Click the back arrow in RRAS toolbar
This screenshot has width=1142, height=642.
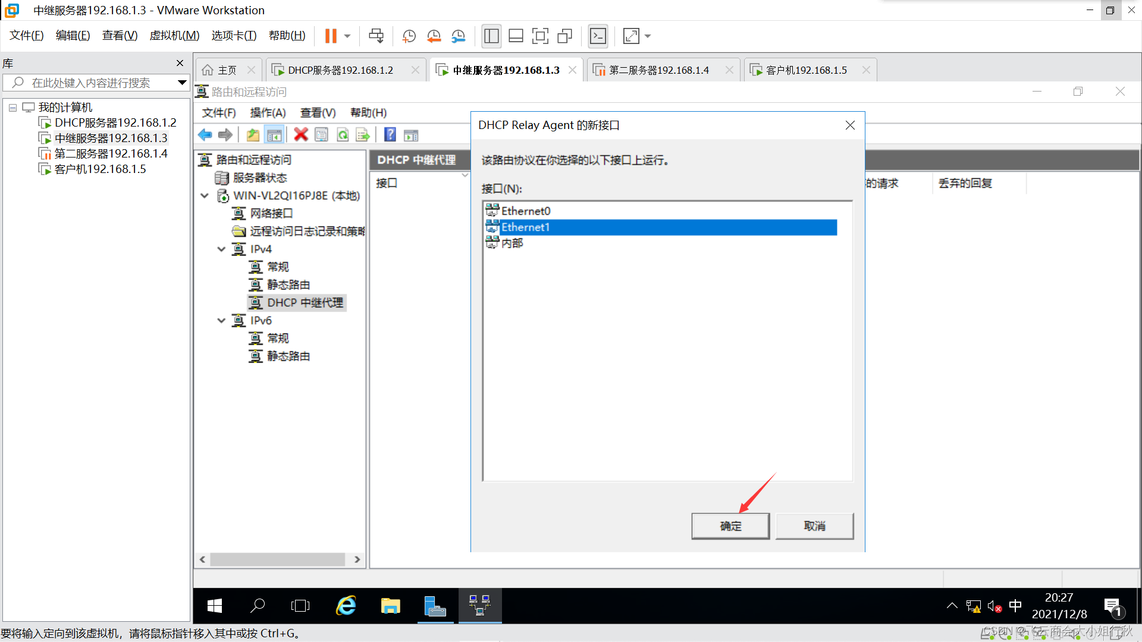click(x=205, y=135)
